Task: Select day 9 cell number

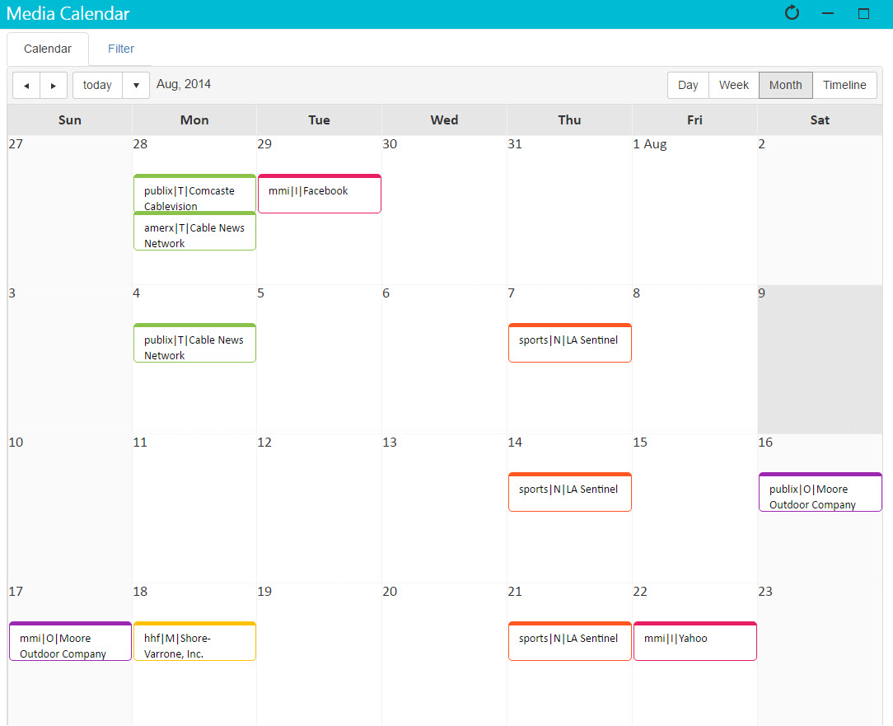Action: 761,293
